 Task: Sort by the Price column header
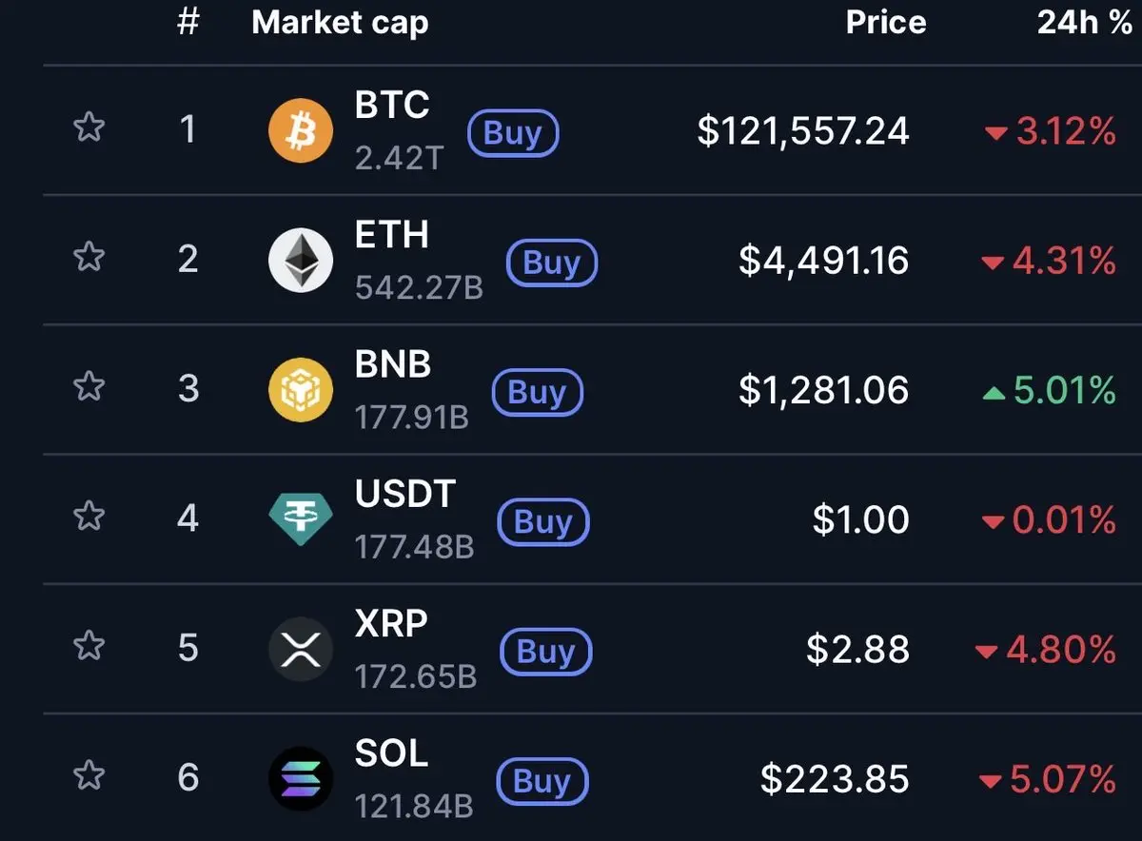(x=886, y=23)
